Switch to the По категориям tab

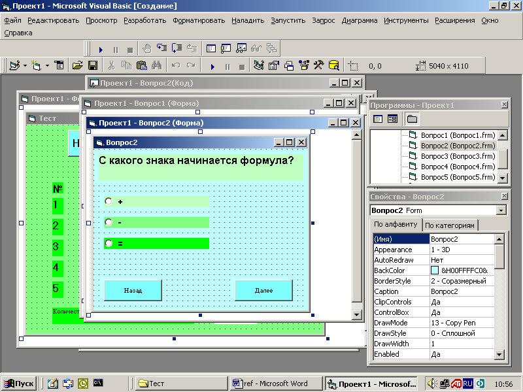(450, 225)
